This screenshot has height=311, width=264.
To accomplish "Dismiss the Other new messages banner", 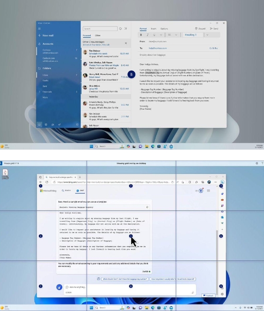I will coord(126,43).
